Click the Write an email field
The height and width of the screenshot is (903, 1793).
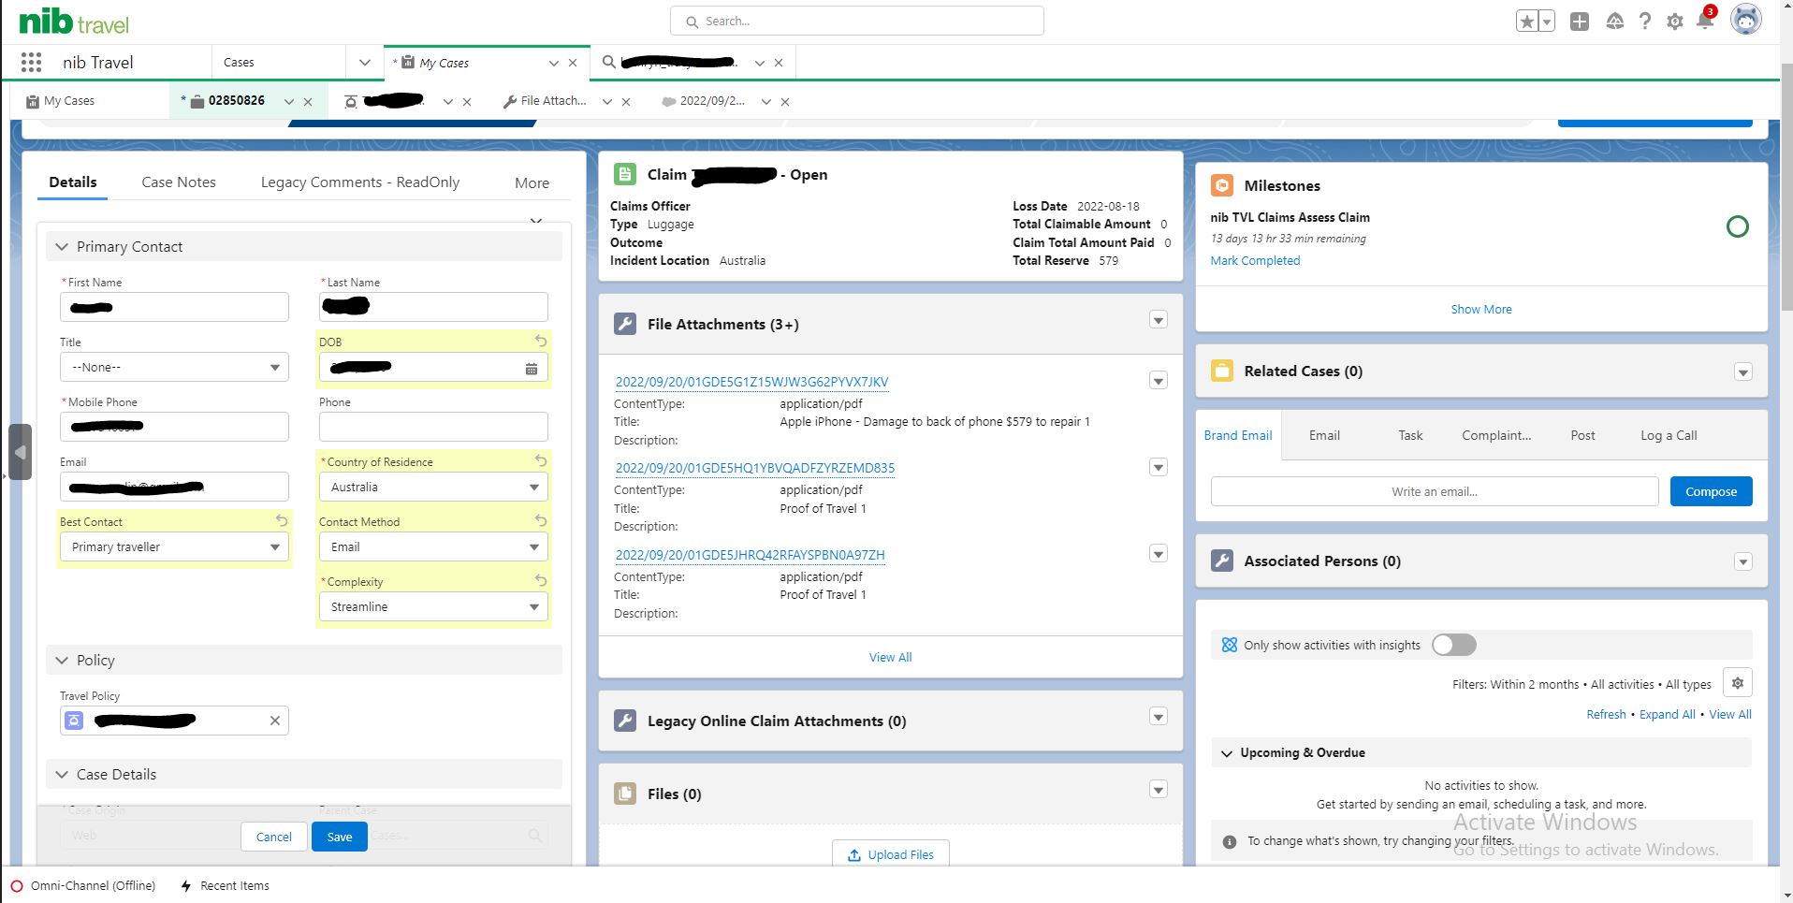tap(1435, 491)
